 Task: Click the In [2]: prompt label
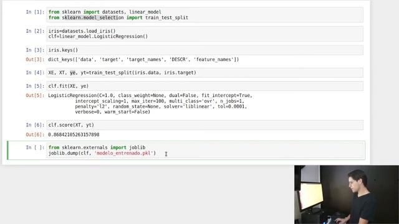click(35, 31)
